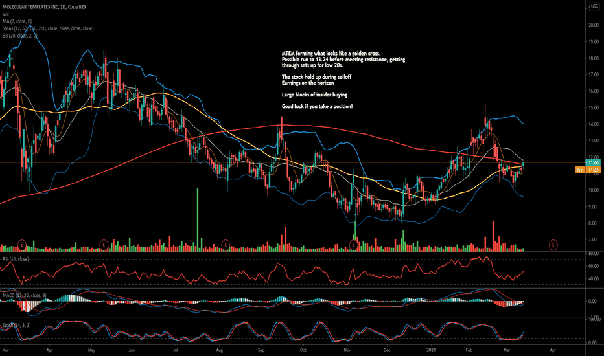Select the Stoch (14, 3, 3) label
604x356 pixels.
click(x=17, y=325)
